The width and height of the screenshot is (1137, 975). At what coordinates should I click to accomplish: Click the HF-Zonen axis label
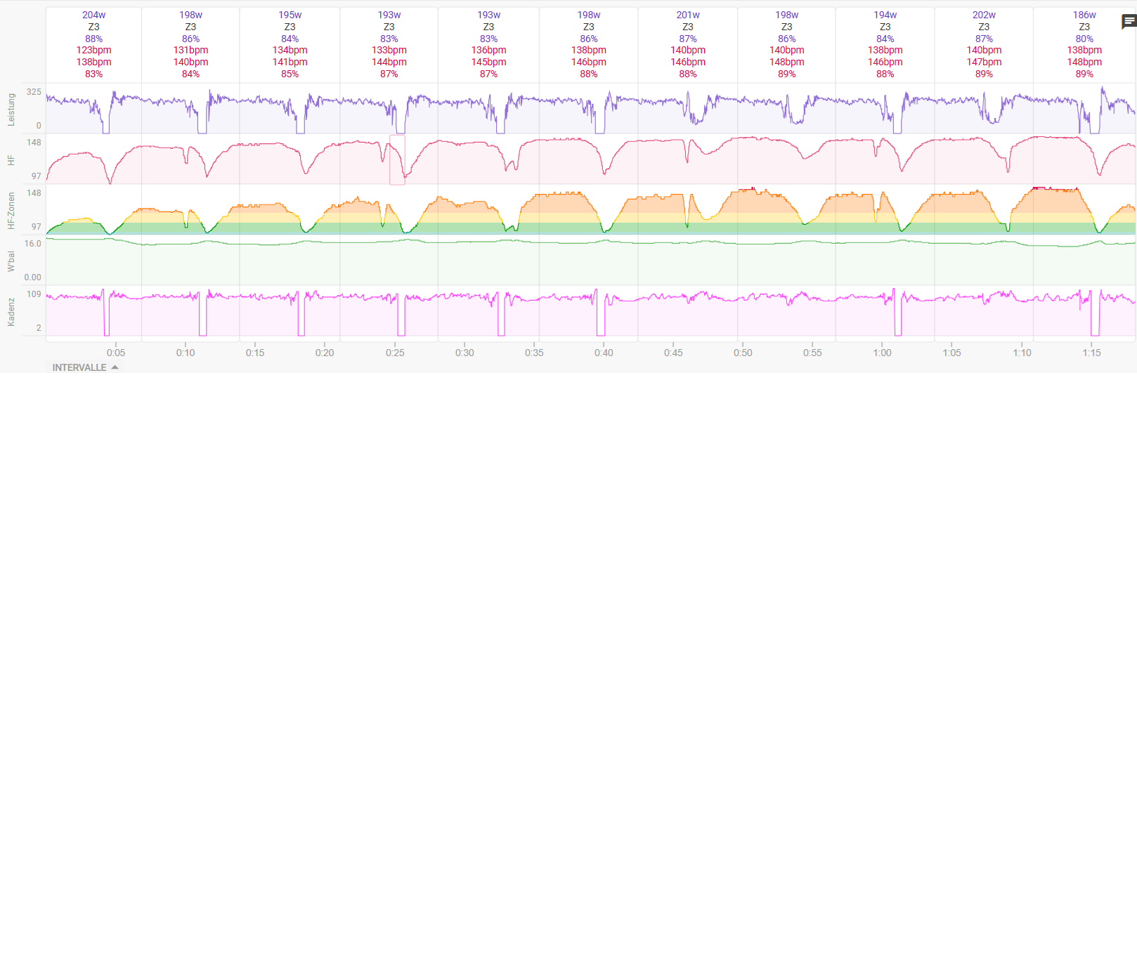pyautogui.click(x=11, y=210)
